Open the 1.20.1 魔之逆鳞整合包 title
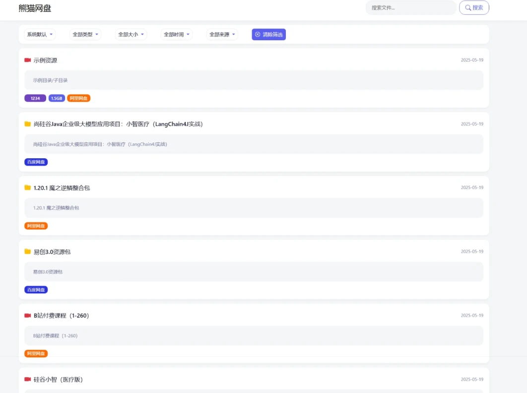Viewport: 527px width, 393px height. (x=62, y=188)
